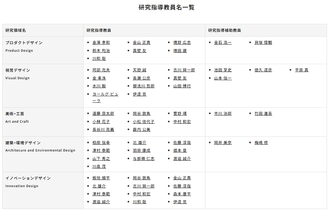Open 岡谷 敦魚 in the Innovation Design row
This screenshot has width=329, height=211.
[x=142, y=178]
